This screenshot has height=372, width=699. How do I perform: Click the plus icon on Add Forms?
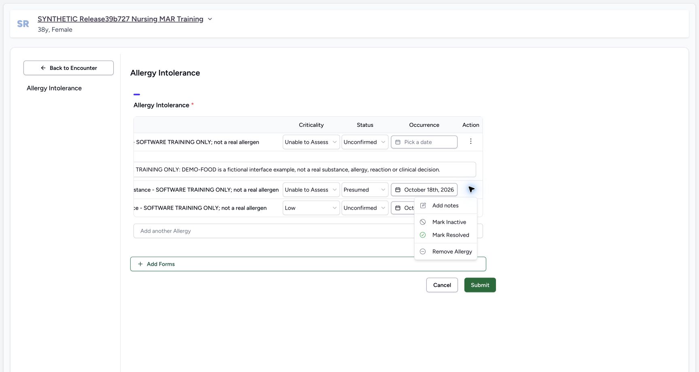(x=140, y=264)
